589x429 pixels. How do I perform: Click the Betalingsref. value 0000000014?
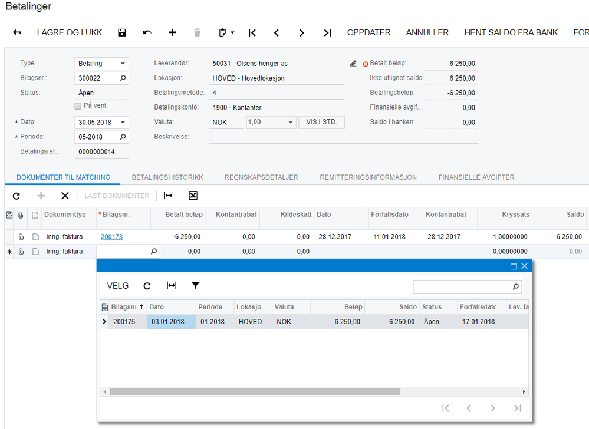click(x=97, y=152)
